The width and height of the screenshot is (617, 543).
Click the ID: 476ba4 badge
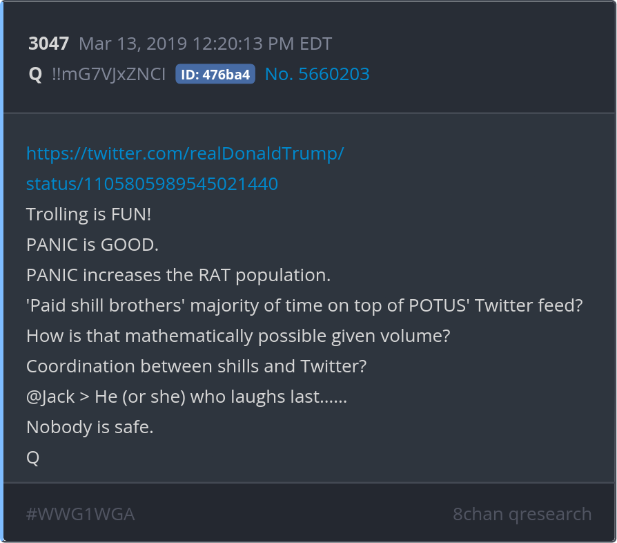215,75
